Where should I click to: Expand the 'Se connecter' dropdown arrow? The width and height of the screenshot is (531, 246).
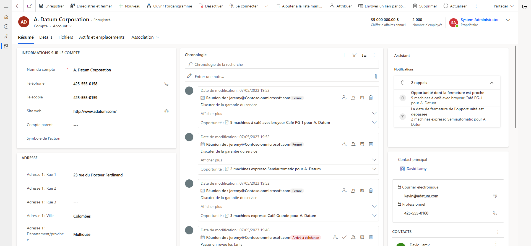266,6
